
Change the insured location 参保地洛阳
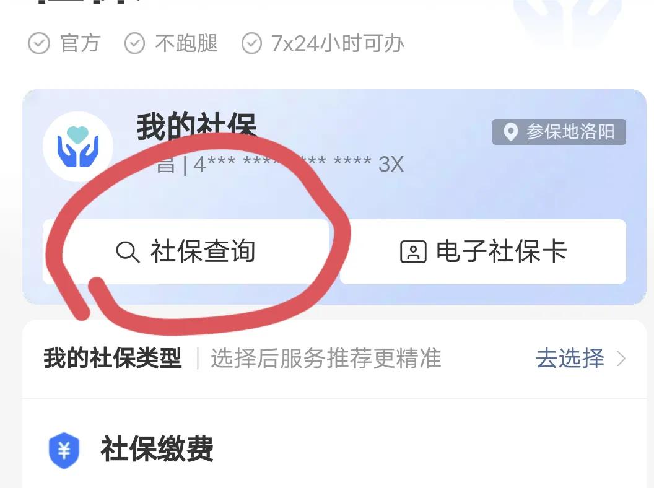[559, 132]
